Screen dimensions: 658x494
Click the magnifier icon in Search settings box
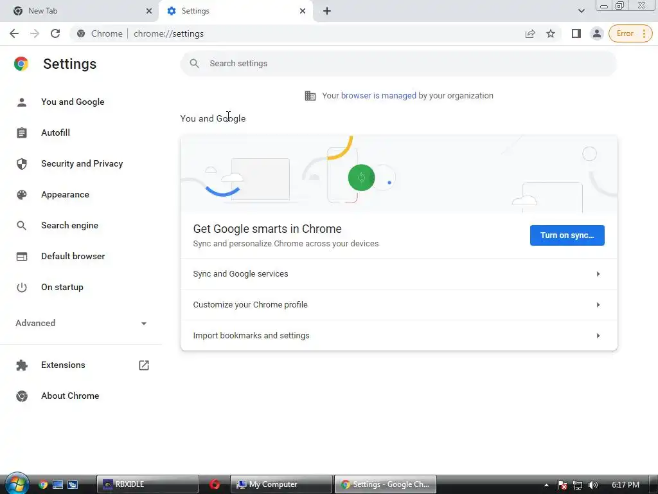(194, 64)
